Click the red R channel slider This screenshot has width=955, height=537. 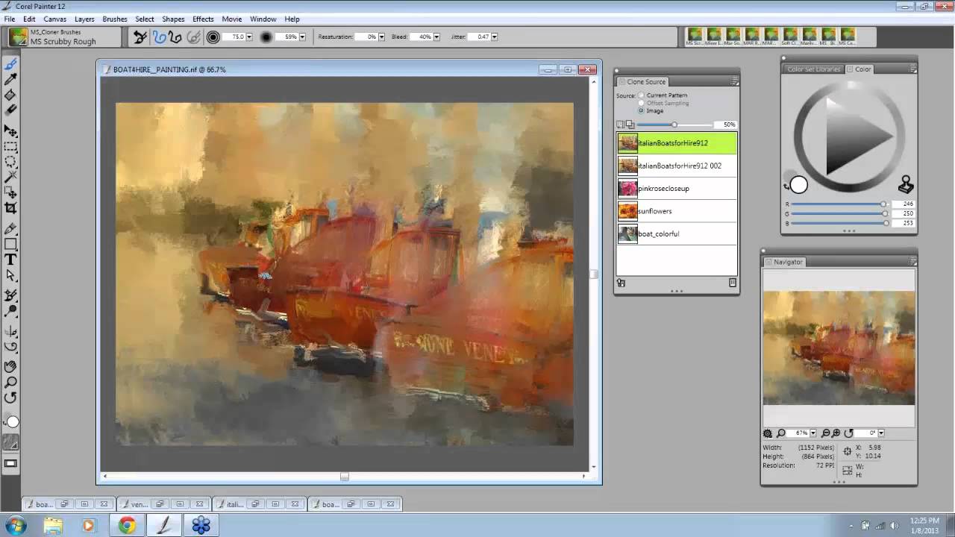(837, 204)
